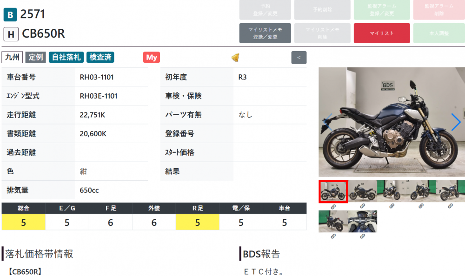Show previous photo with left chevron arrow

pyautogui.click(x=328, y=122)
